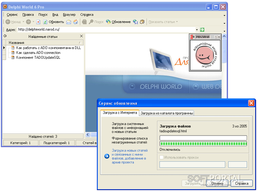257x191 pixels.
Task: Click the left arrow in Найденные статьи header
Action: [x=5, y=36]
